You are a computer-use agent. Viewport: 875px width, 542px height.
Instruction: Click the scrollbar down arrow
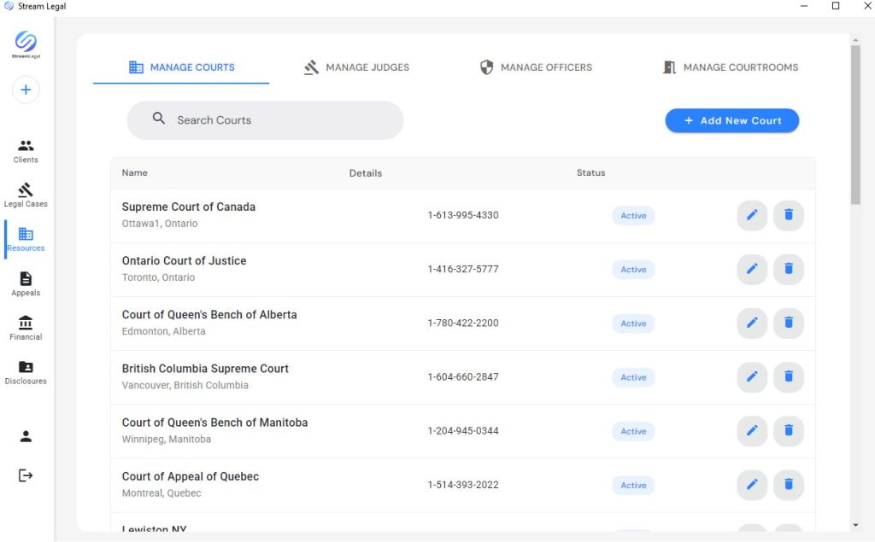(855, 525)
